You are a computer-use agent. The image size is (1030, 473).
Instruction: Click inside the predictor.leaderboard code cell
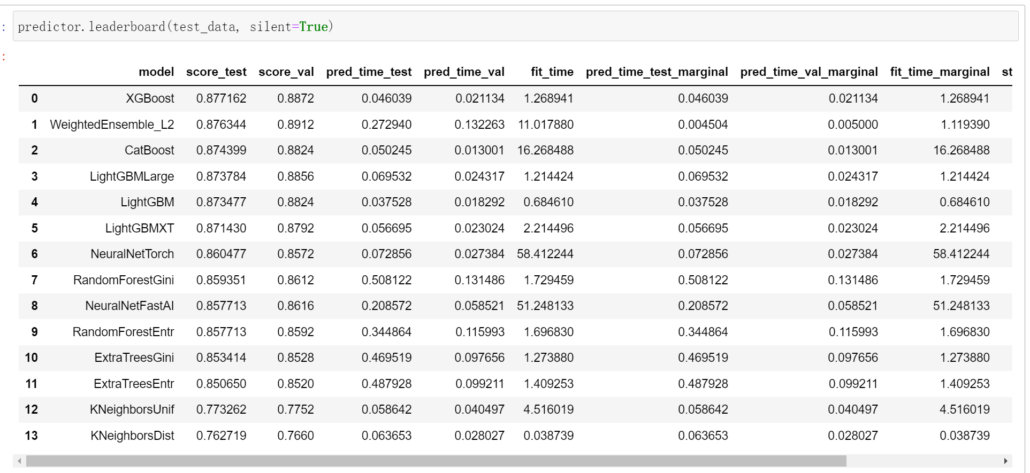pyautogui.click(x=482, y=27)
